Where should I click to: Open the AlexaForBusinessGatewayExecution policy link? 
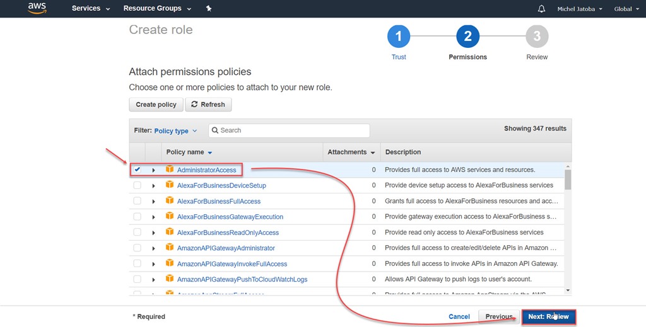[230, 217]
